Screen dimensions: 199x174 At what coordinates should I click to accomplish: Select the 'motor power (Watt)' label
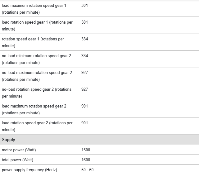click(x=19, y=150)
